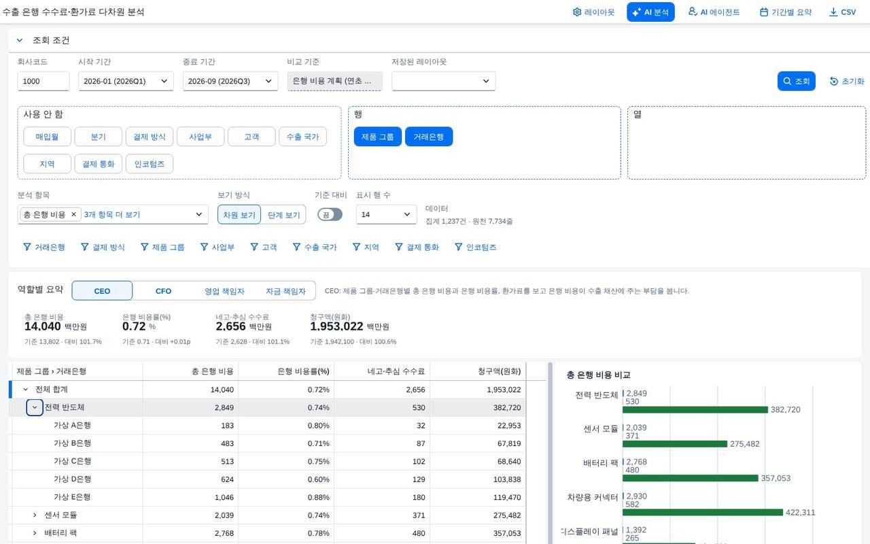The height and width of the screenshot is (544, 870).
Task: Expand the 센서 모듈 row
Action: (35, 515)
